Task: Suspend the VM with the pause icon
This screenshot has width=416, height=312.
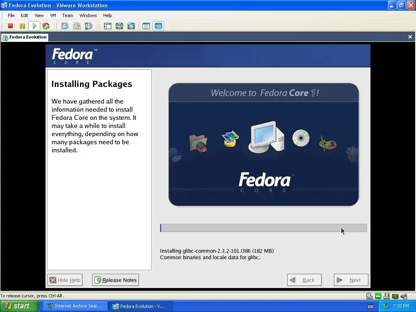Action: pyautogui.click(x=22, y=26)
